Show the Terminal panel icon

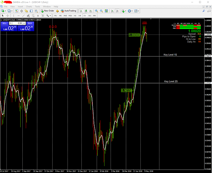(x=31, y=11)
